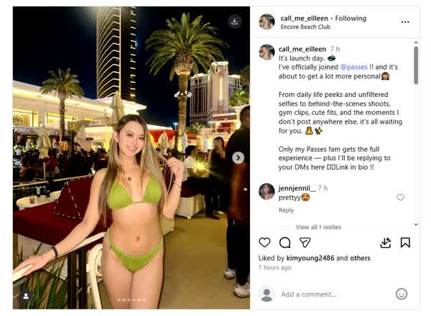Show tagged people icon on the photo
Viewport: 431px width, 316px height.
[x=26, y=296]
